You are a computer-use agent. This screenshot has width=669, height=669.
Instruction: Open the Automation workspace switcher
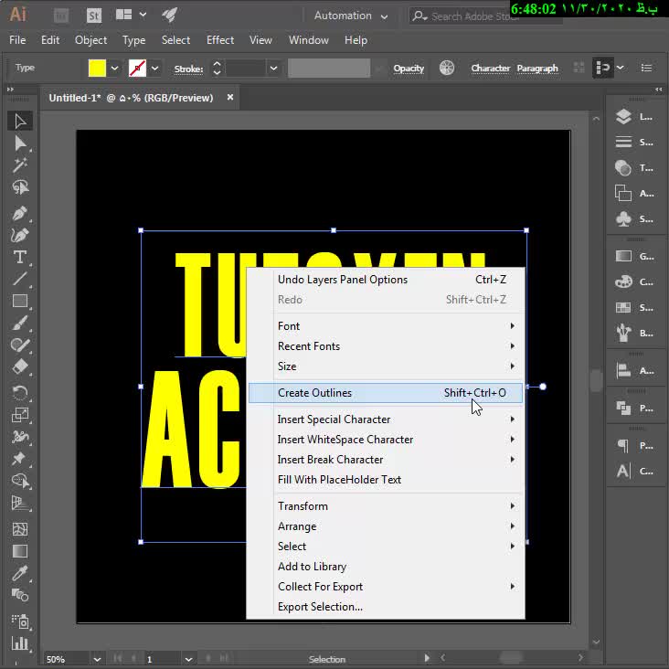[351, 16]
